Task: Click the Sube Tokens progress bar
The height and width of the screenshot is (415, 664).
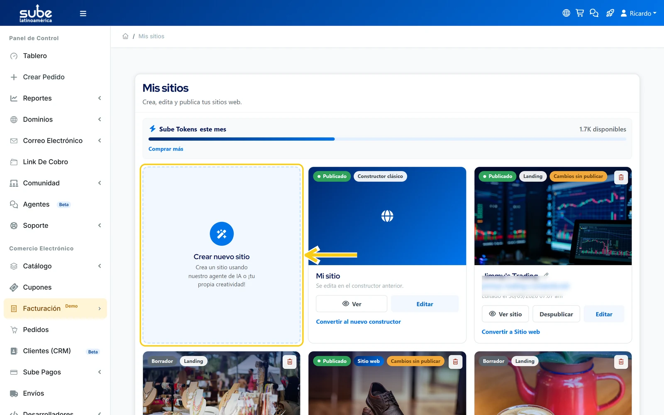Action: click(387, 139)
